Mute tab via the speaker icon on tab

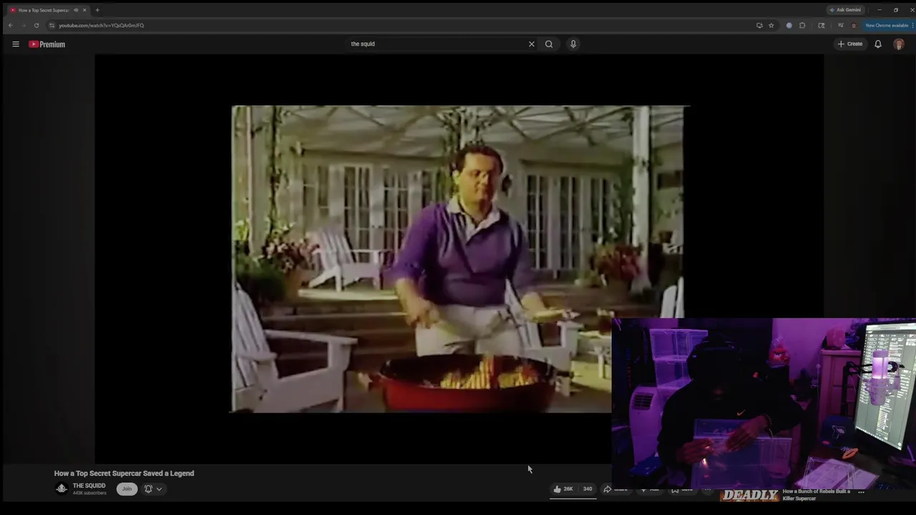click(x=76, y=10)
